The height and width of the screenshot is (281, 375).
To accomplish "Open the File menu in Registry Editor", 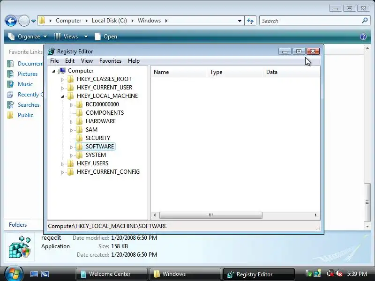I will (x=54, y=61).
